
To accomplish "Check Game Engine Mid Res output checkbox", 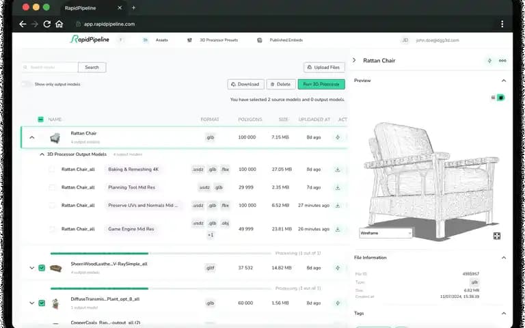I will [51, 230].
